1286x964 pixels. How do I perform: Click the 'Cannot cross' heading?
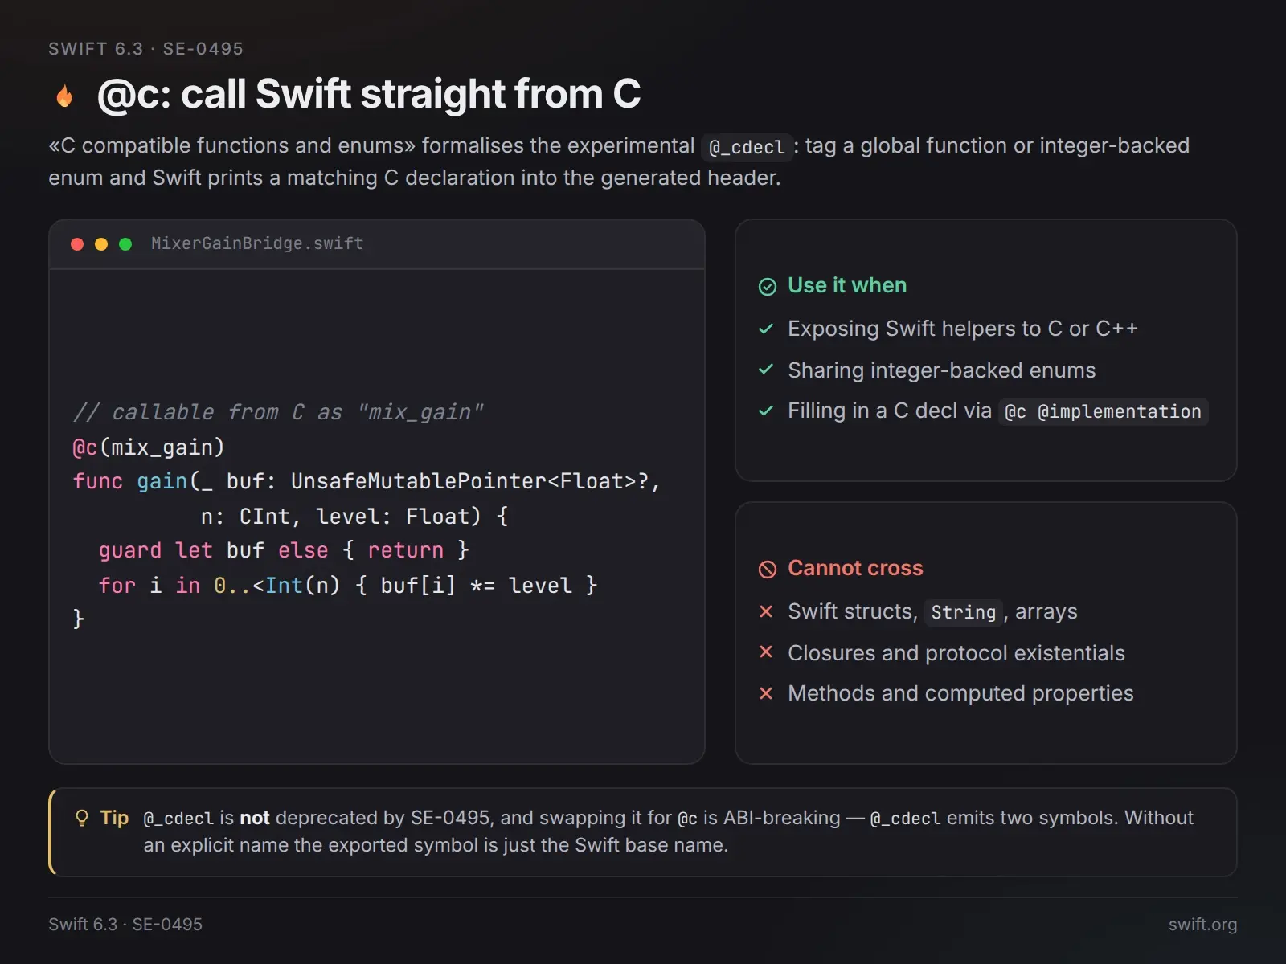855,568
